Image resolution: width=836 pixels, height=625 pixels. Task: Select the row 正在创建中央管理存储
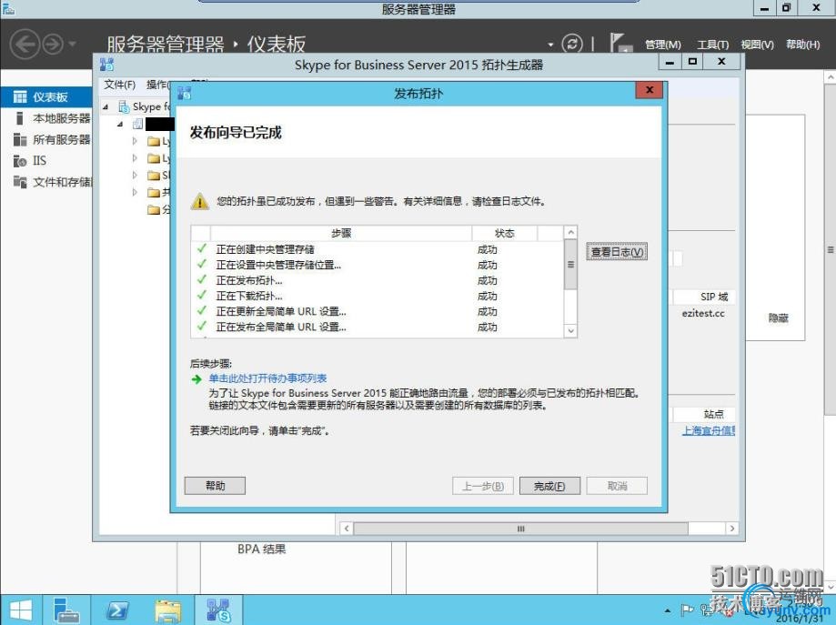pos(377,249)
